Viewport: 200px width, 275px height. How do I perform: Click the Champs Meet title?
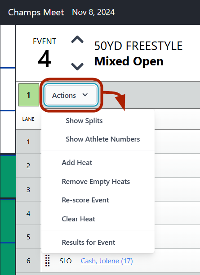(36, 13)
